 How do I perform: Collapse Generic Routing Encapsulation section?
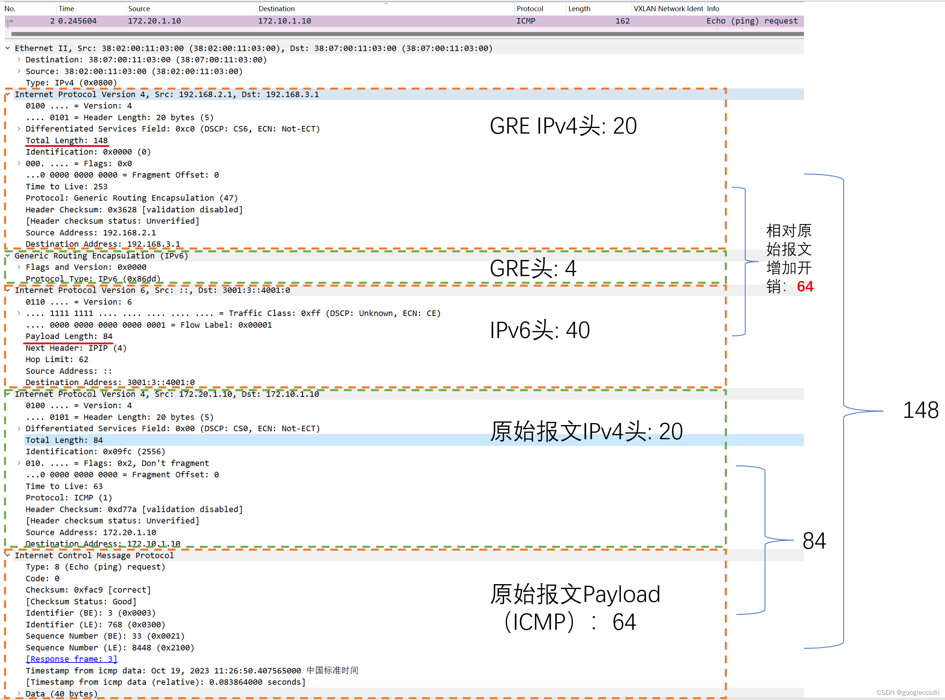[x=8, y=256]
